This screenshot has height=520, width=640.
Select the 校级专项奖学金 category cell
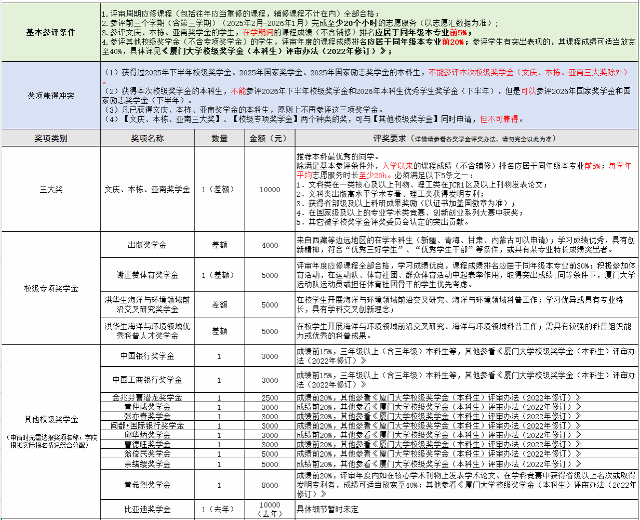(x=50, y=288)
